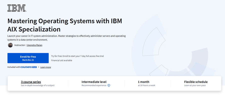The height and width of the screenshot is (95, 225).
Task: Click 'at 10 hours a week' text
Action: 146,85
